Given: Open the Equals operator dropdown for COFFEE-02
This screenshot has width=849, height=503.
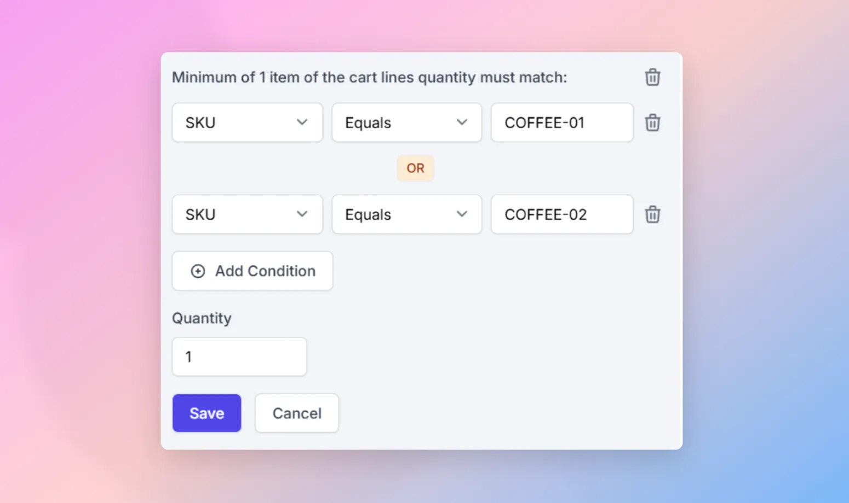Looking at the screenshot, I should pos(407,214).
